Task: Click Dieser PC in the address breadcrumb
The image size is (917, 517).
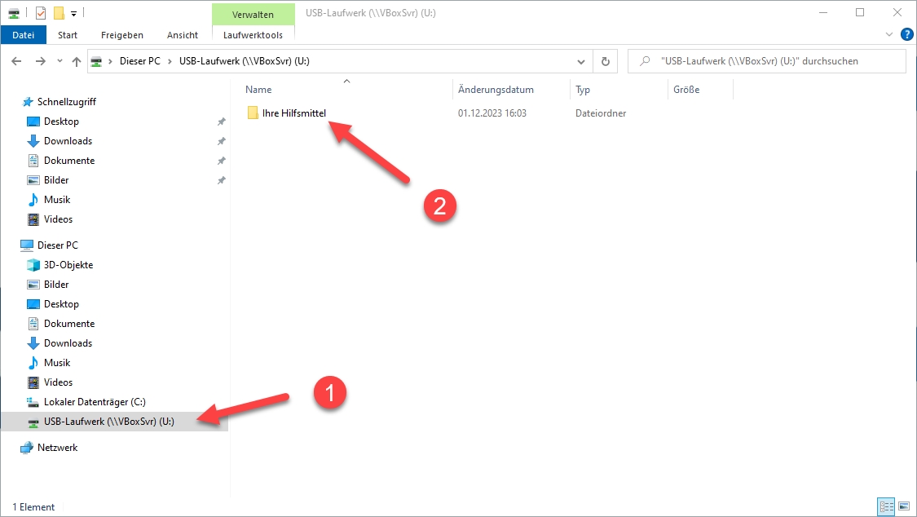Action: (x=142, y=61)
